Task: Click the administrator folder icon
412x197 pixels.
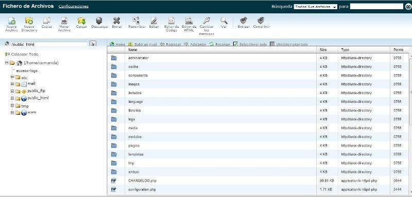Action: 114,58
